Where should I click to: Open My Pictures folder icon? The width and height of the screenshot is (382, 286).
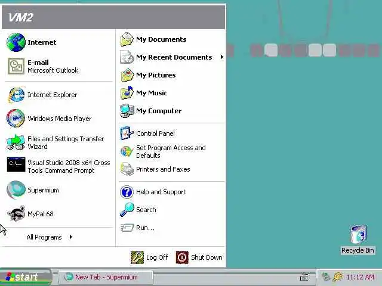(x=127, y=75)
